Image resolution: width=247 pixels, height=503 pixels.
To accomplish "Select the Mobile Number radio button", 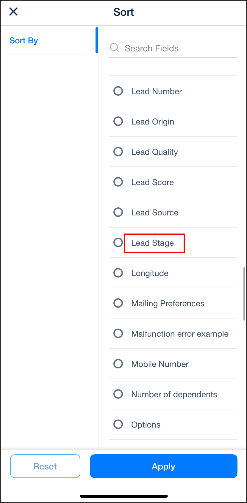I will pos(118,364).
